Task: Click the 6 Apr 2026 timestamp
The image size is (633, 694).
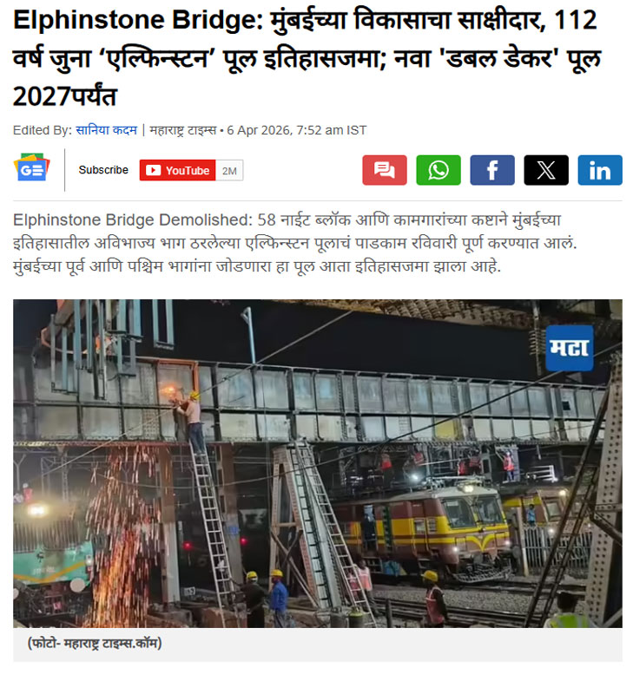Action: (297, 130)
